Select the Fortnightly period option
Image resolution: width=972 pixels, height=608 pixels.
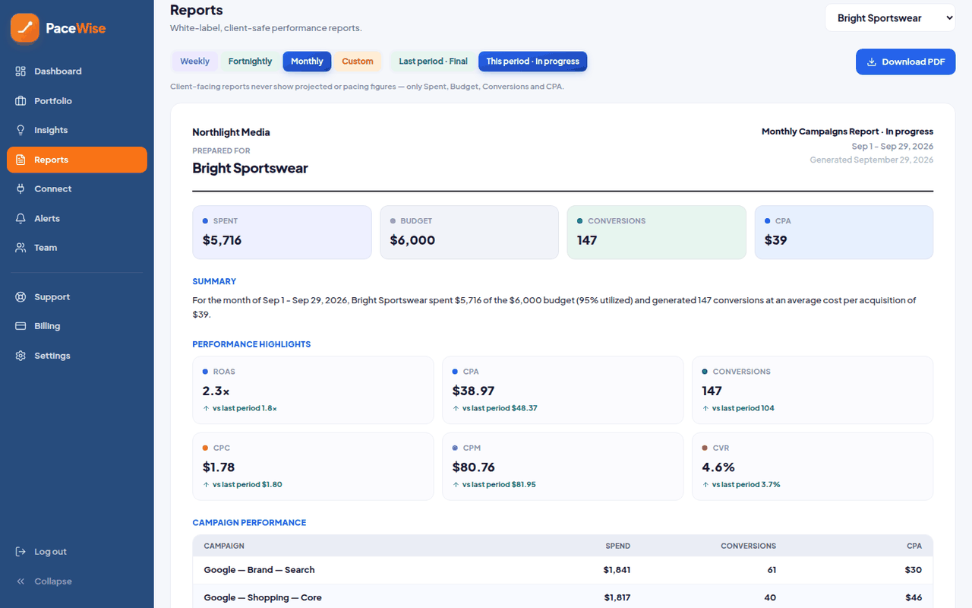tap(250, 62)
